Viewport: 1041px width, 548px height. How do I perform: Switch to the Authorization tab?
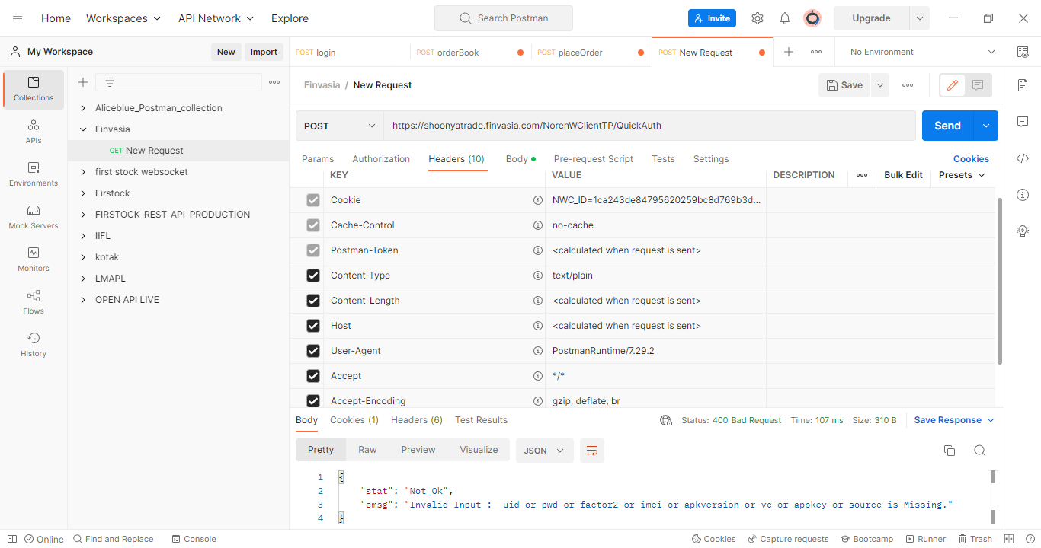[381, 159]
